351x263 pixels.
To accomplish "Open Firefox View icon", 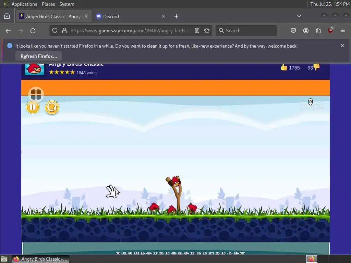I will tap(7, 16).
